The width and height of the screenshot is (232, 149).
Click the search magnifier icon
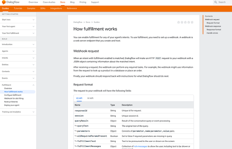(x=215, y=2)
